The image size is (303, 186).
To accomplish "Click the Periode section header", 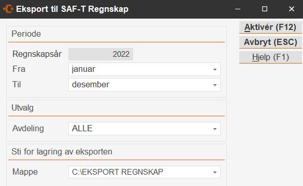I will [26, 34].
